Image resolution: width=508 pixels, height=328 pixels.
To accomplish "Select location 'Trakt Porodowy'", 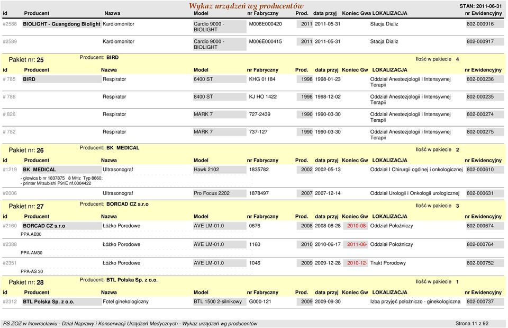I will pyautogui.click(x=388, y=263).
